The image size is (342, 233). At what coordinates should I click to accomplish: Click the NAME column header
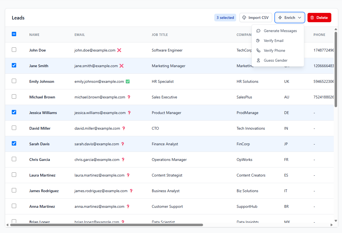tap(35, 35)
